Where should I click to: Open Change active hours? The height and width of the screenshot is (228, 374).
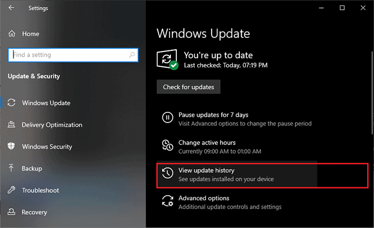pos(237,147)
